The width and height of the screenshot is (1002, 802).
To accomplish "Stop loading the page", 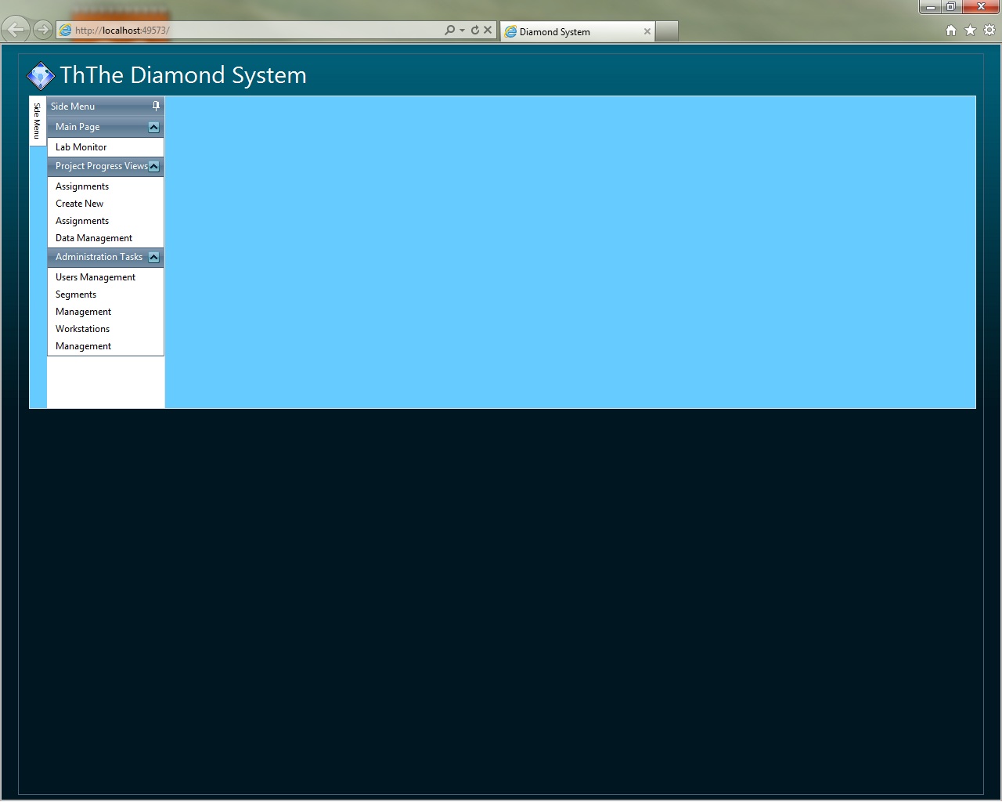I will click(488, 30).
